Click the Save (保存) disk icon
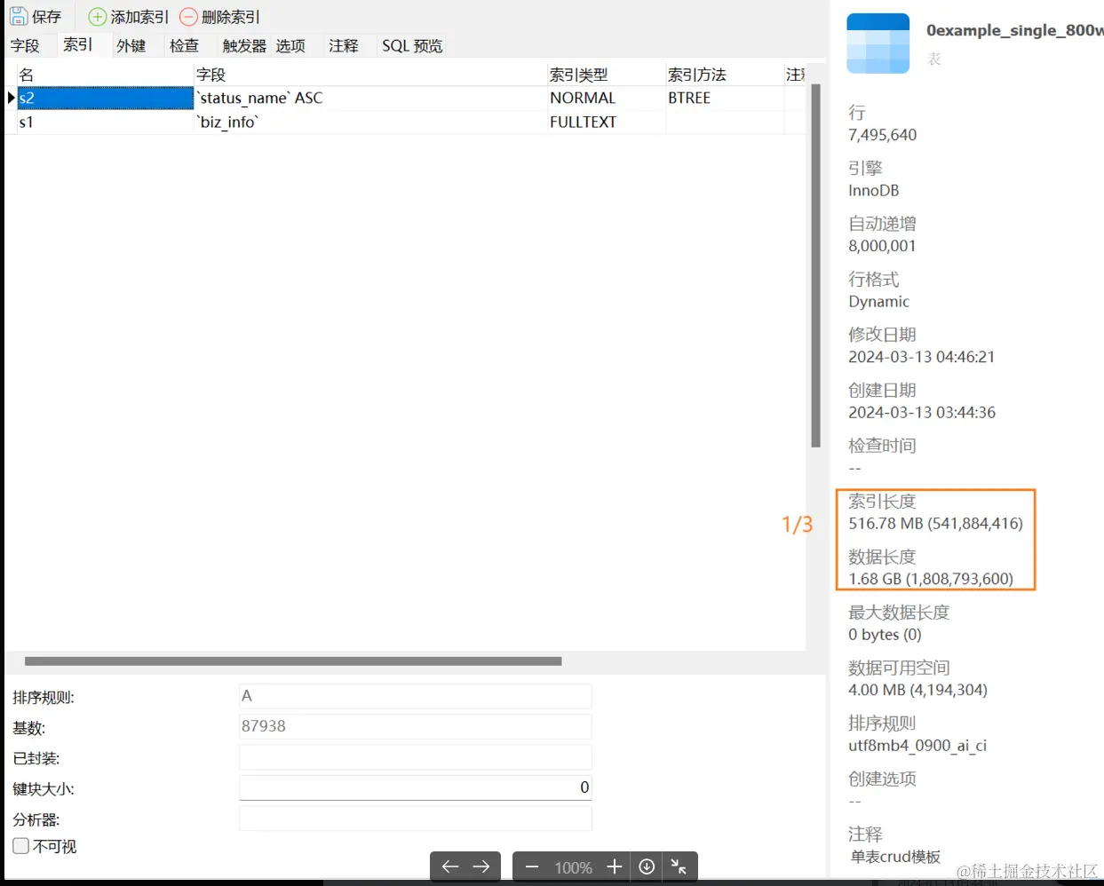 (x=18, y=16)
